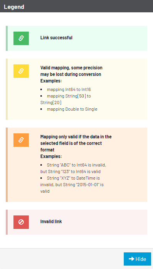Click the green Link successful icon

(x=21, y=38)
